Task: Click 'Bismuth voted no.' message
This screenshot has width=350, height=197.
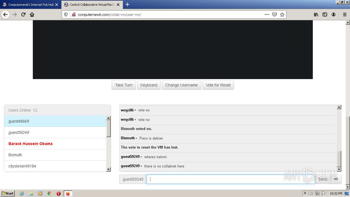Action: [136, 129]
